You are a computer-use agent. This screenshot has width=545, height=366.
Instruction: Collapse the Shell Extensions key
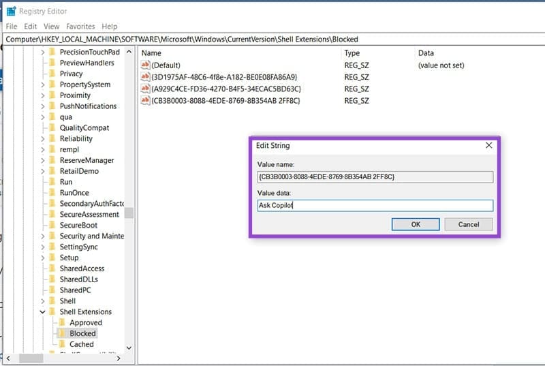[x=42, y=311]
